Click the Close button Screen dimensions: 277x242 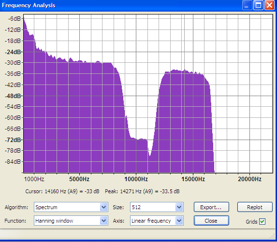point(211,221)
